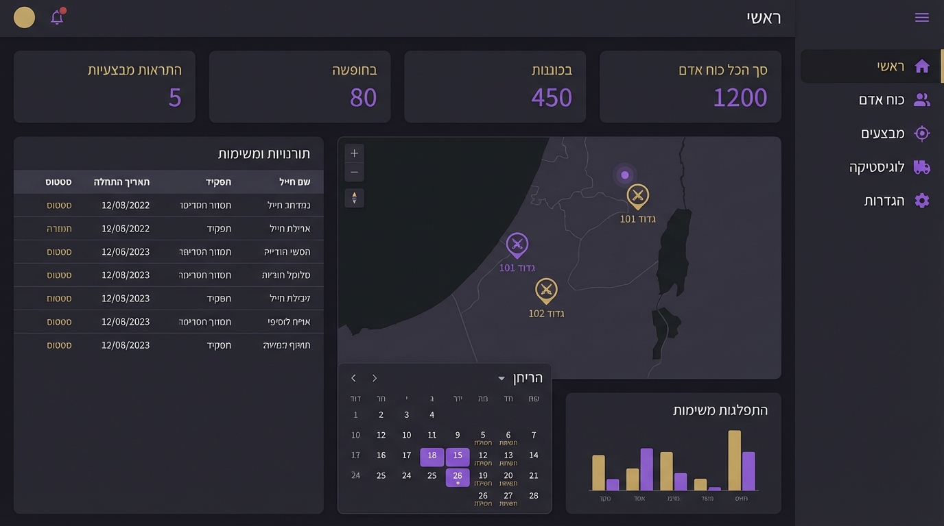The width and height of the screenshot is (944, 526).
Task: Select the gold גדוד 102 map marker
Action: [x=546, y=290]
